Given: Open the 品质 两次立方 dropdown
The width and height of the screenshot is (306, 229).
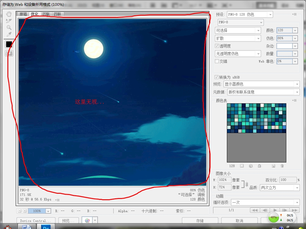Looking at the screenshot, I should click(280, 188).
